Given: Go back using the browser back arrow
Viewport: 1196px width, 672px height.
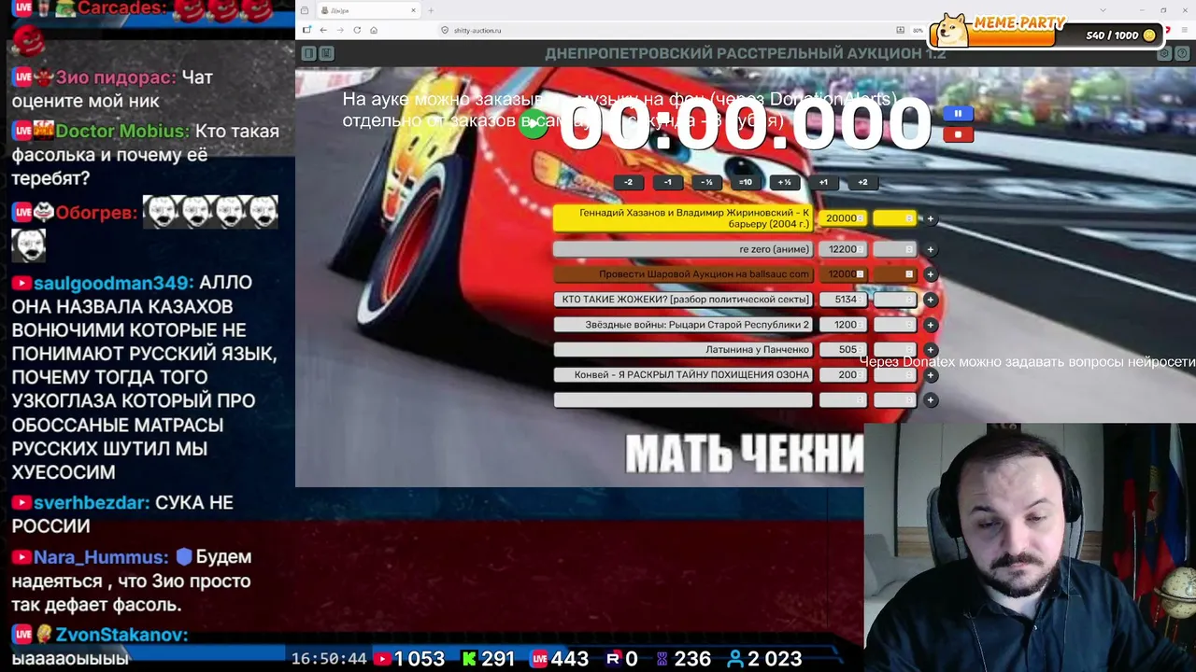Looking at the screenshot, I should (323, 30).
